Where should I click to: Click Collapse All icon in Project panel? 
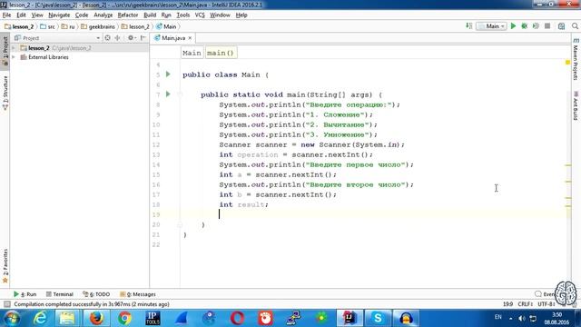coord(117,38)
